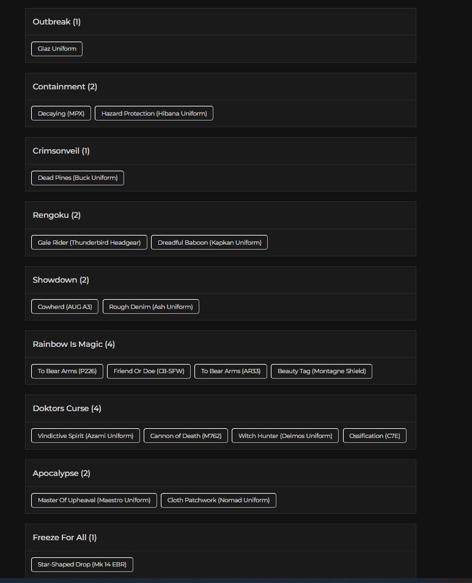Select Vindictive Spirit (Azami Uniform)

(x=86, y=436)
